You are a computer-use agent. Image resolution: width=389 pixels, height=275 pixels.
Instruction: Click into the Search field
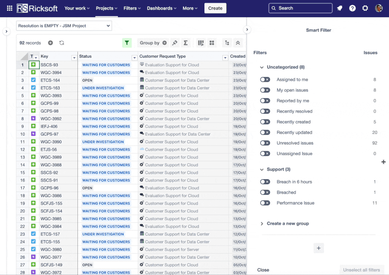click(x=304, y=8)
